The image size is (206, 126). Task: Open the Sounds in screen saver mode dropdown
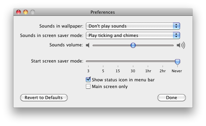(x=133, y=35)
